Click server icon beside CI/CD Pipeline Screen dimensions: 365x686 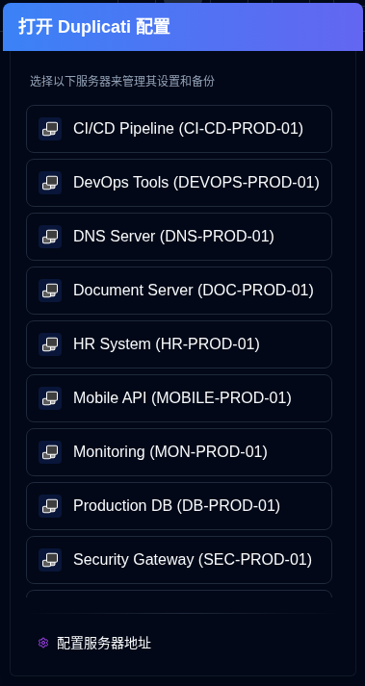pos(50,129)
